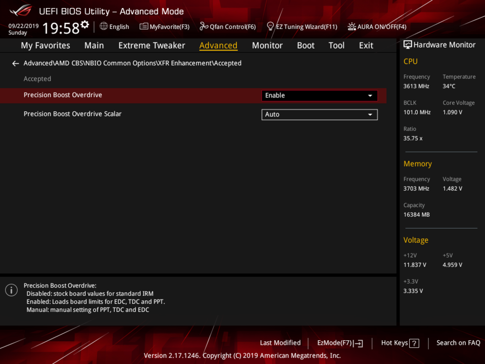The width and height of the screenshot is (485, 364).
Task: Click Core Voltage value 1.090 V
Action: coord(452,112)
